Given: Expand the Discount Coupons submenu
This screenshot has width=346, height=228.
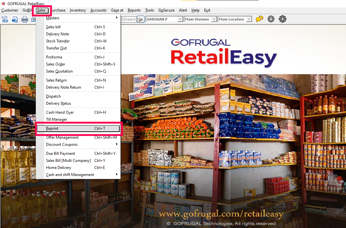Looking at the screenshot, I should (x=78, y=145).
